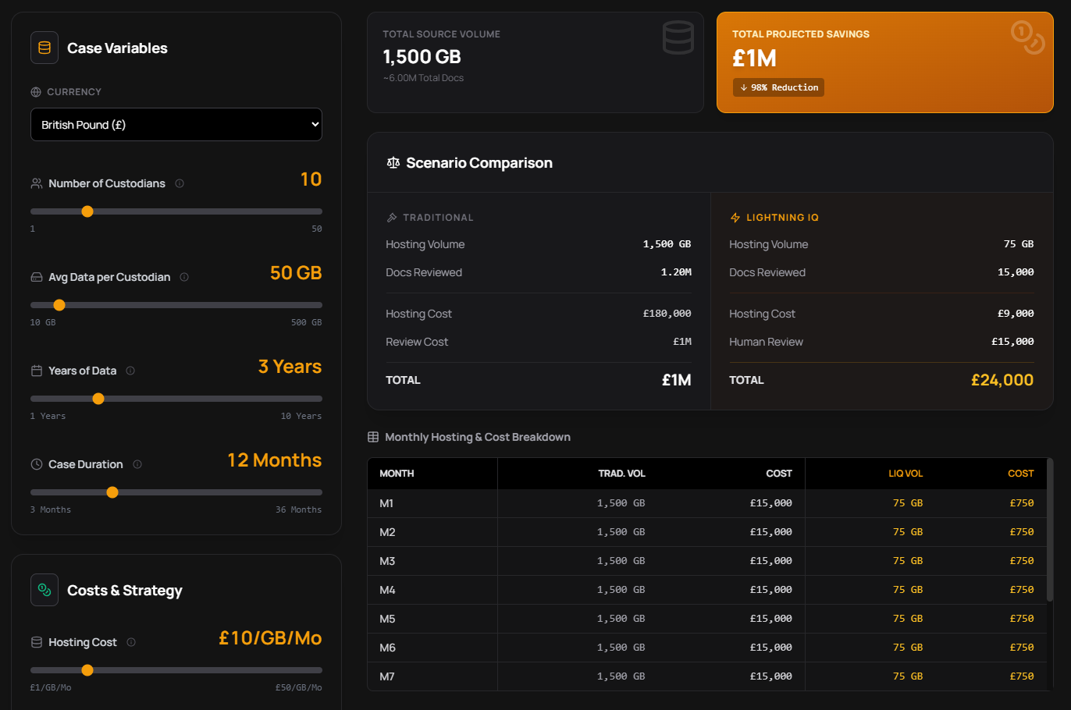Click the Costs & Strategy savings icon

point(44,590)
